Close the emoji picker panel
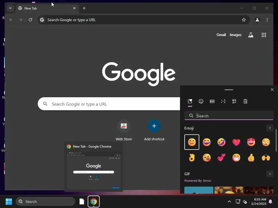Screen dimensions: 278x208 click(272, 89)
